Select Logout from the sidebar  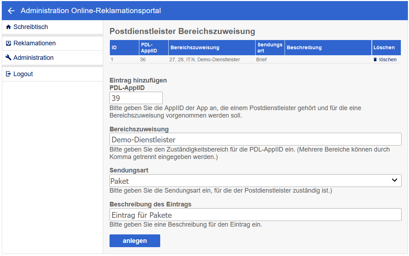(x=23, y=74)
